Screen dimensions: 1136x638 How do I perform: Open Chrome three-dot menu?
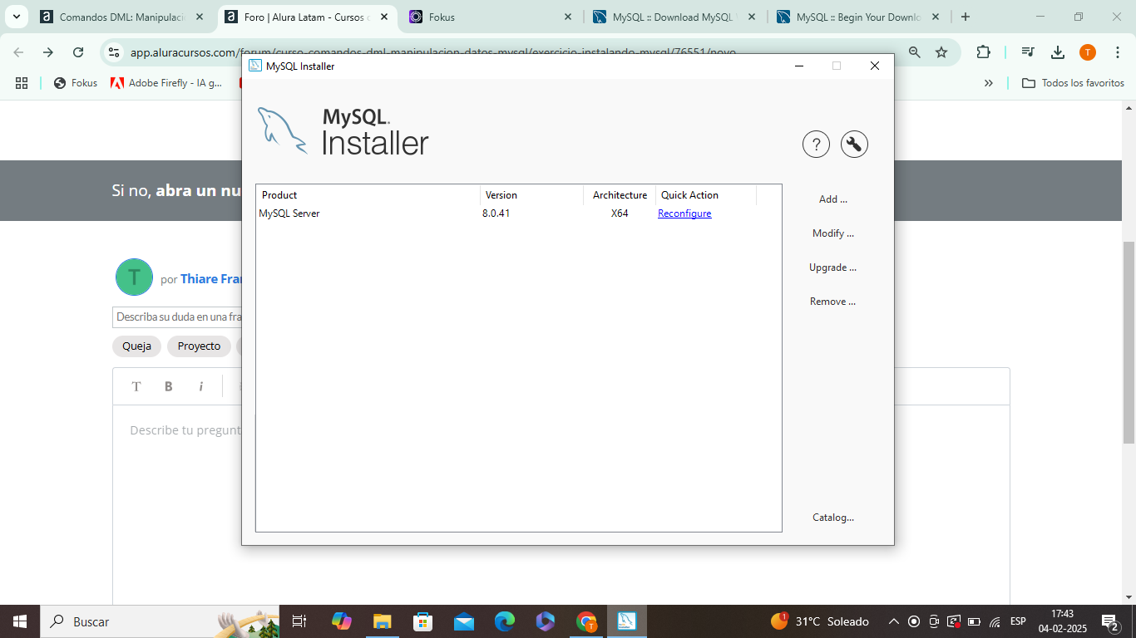(x=1118, y=52)
